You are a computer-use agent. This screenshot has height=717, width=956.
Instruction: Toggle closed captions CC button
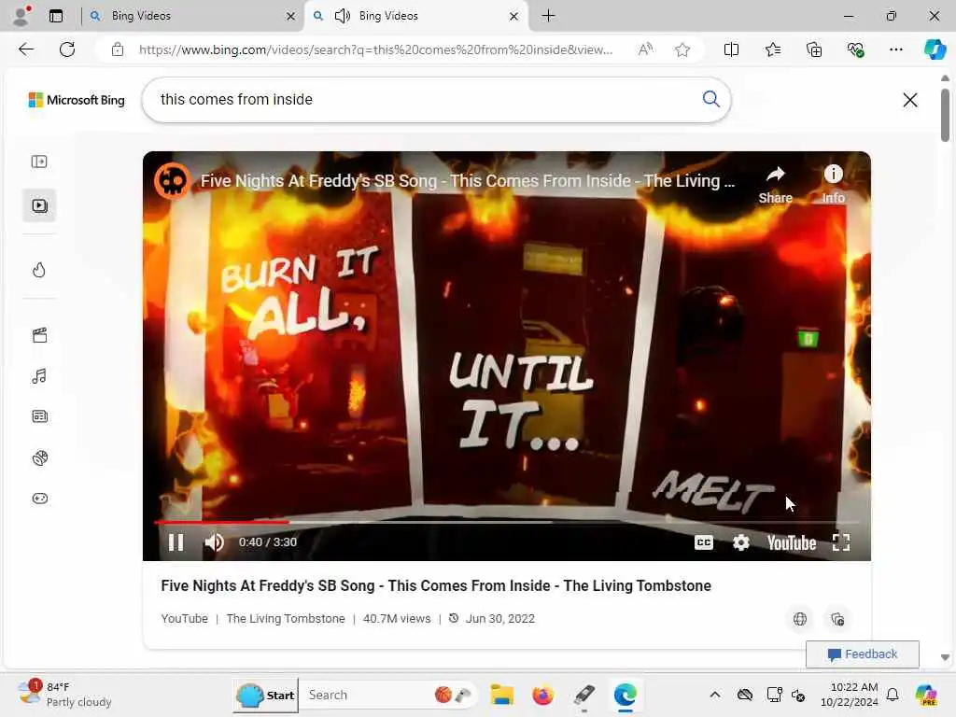coord(704,542)
